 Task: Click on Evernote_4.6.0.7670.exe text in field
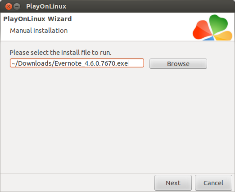point(91,63)
